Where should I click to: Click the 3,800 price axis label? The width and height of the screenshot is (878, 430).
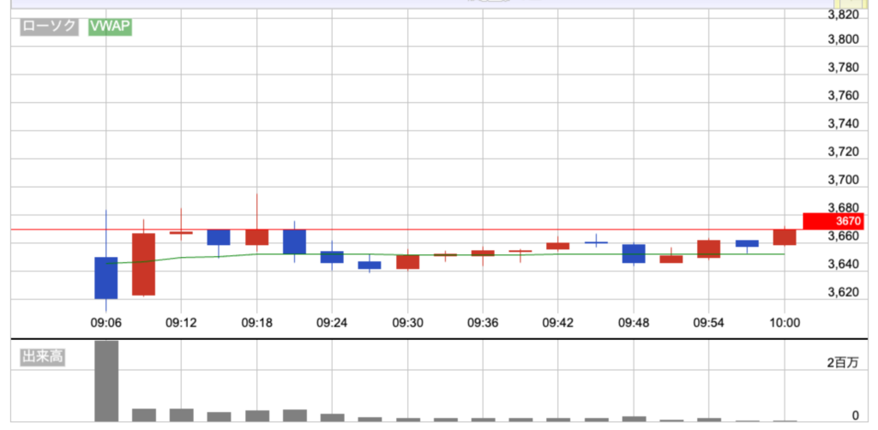843,39
